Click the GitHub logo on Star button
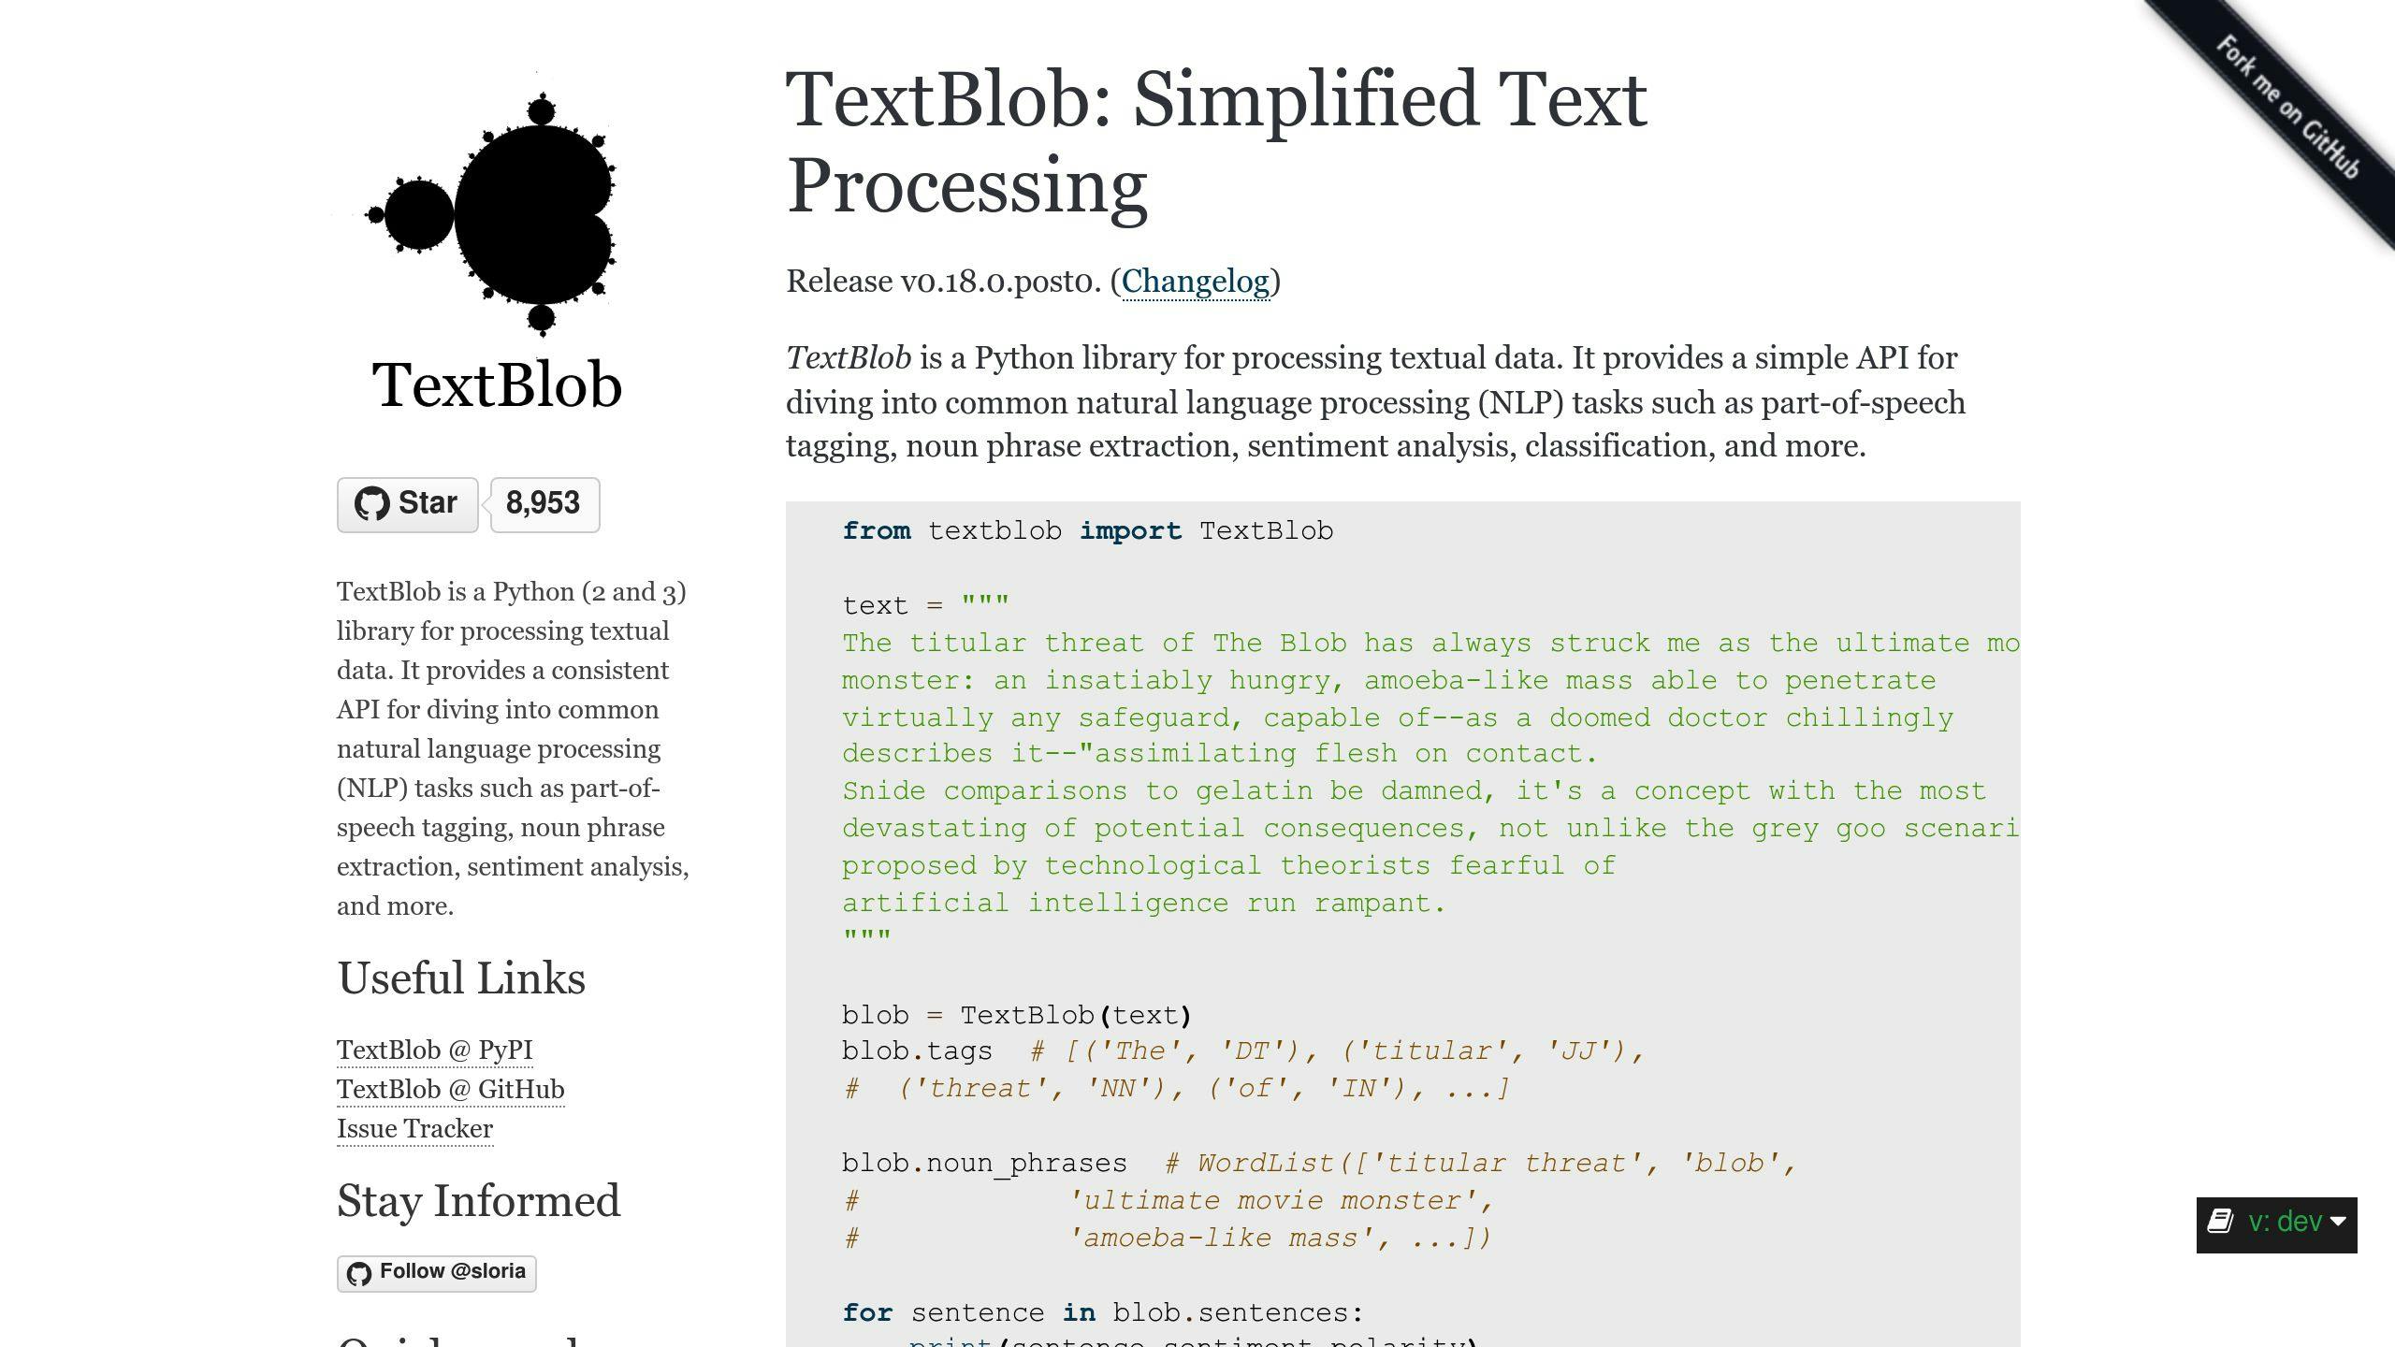The width and height of the screenshot is (2395, 1347). (x=369, y=503)
